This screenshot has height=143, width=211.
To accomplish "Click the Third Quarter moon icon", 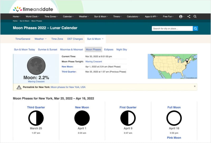I will coord(36,118).
